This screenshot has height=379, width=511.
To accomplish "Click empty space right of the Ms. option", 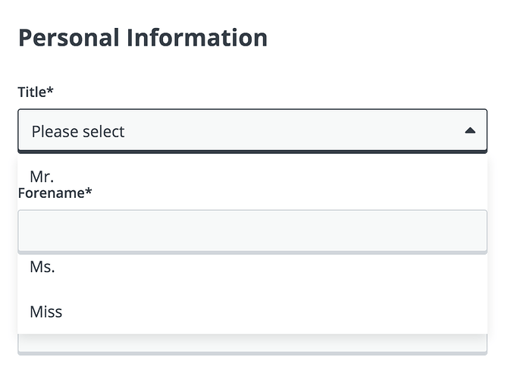I will click(x=303, y=267).
